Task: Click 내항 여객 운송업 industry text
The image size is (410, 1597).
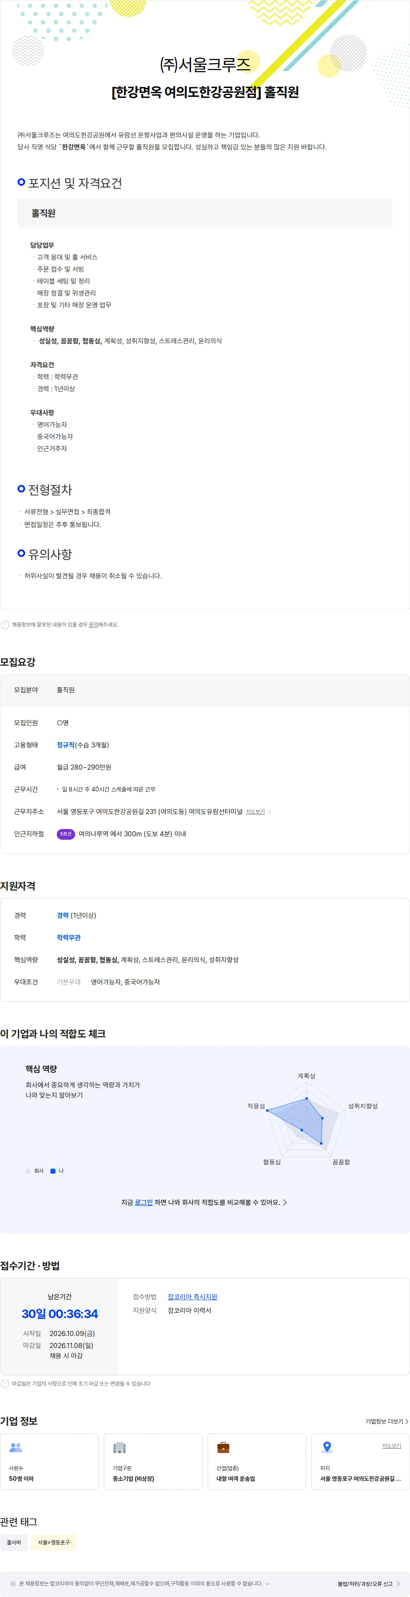Action: (x=236, y=1479)
